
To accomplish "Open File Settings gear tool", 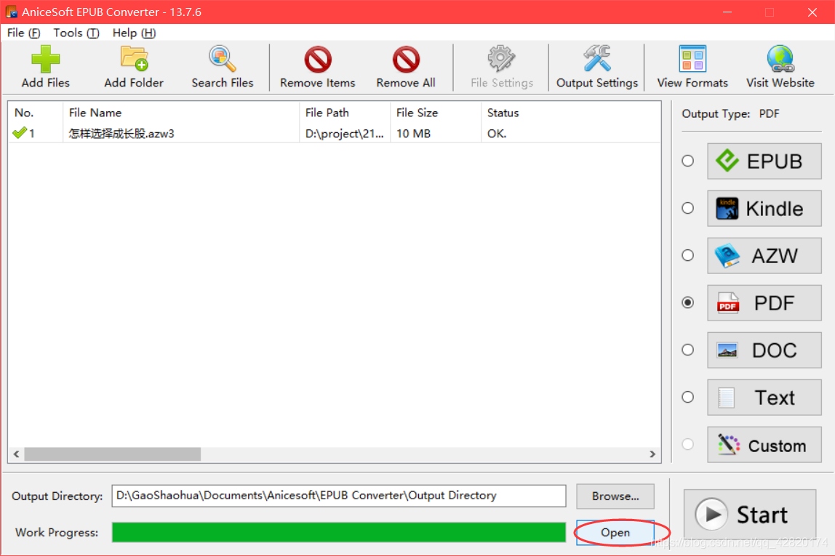I will tap(502, 67).
